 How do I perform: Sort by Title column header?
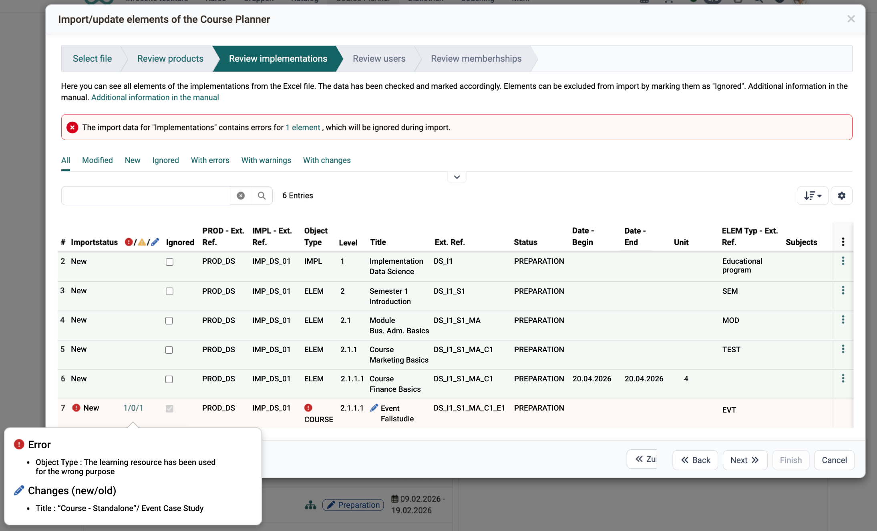tap(378, 242)
